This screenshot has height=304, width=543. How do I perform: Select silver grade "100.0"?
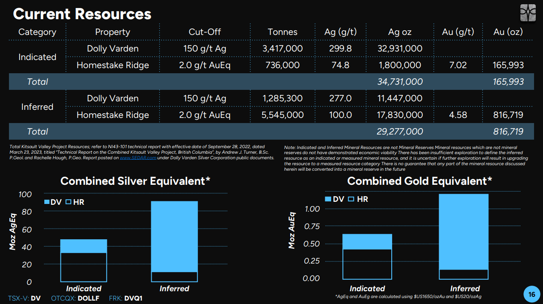341,115
